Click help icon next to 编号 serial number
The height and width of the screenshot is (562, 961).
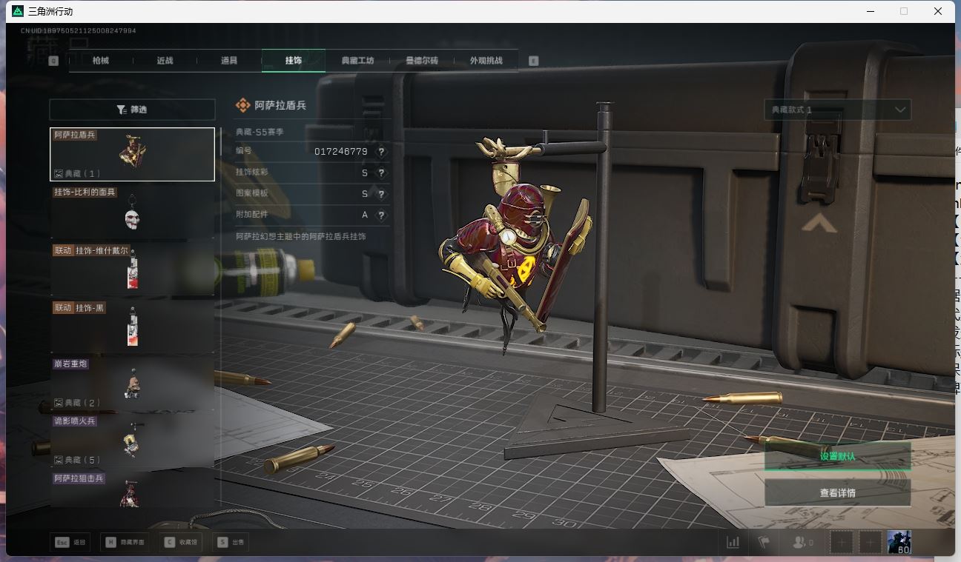(381, 152)
